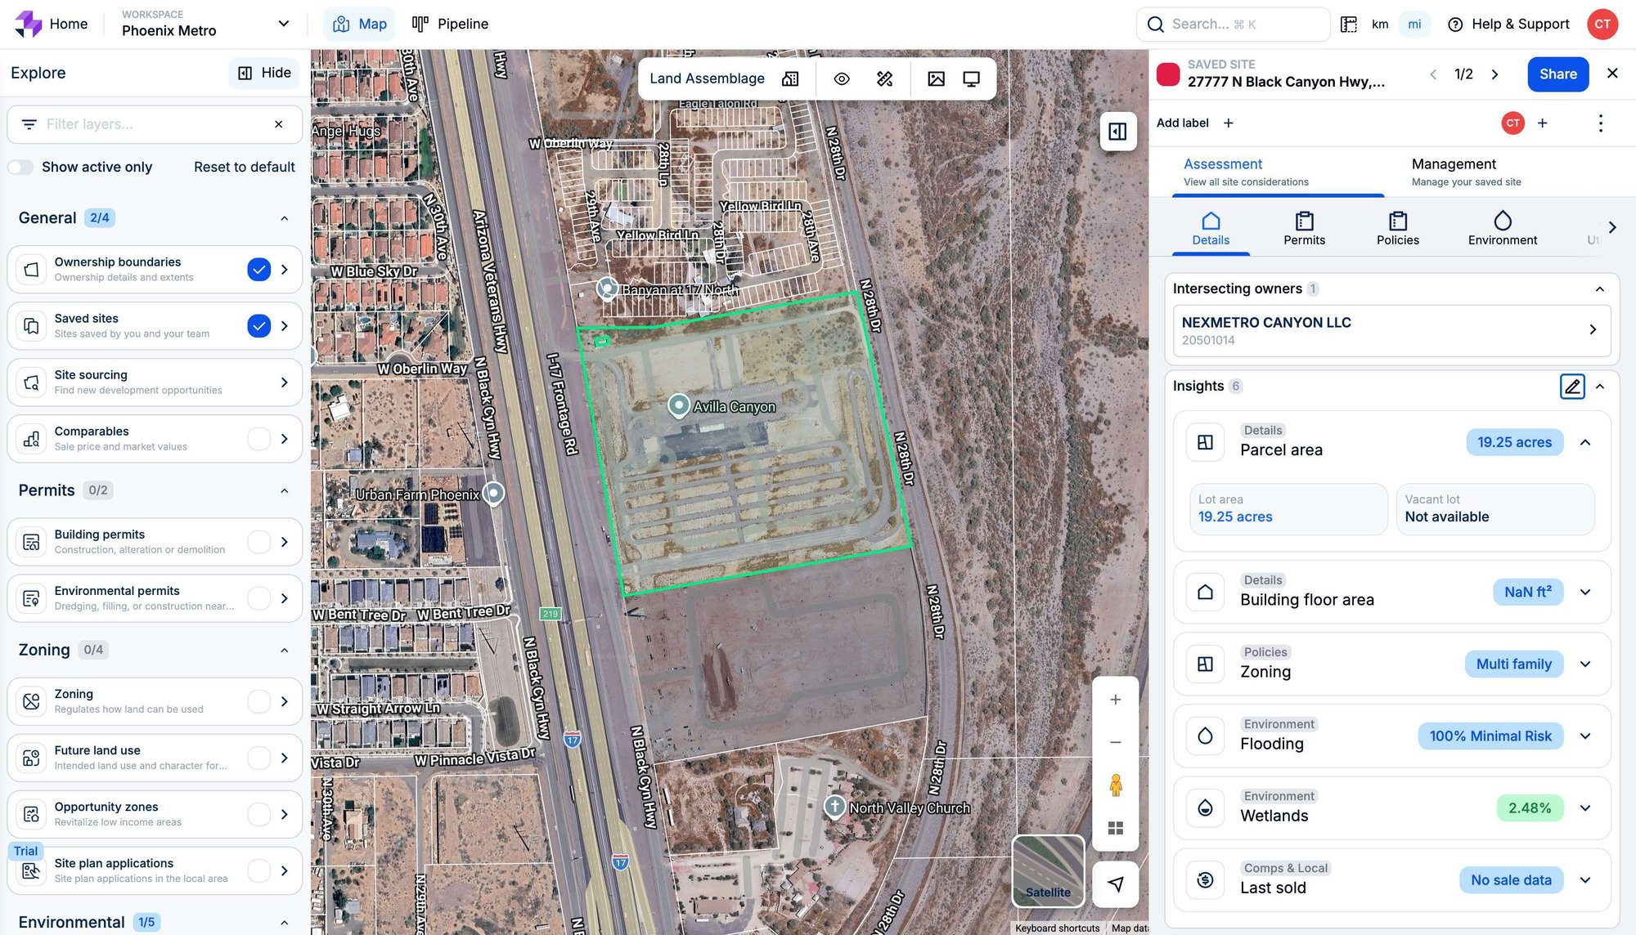Open the image export icon in map toolbar
Viewport: 1636px width, 935px height.
[x=936, y=78]
